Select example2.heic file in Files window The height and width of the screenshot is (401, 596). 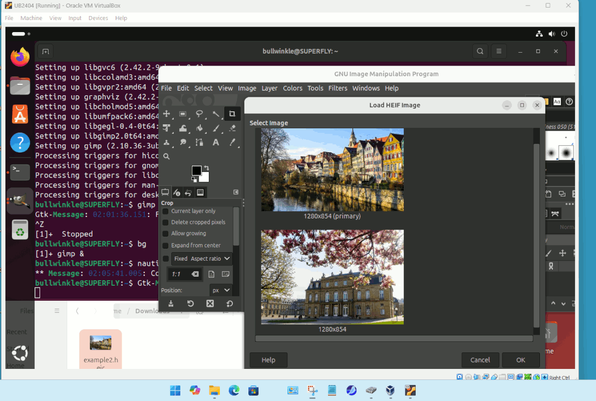coord(100,349)
